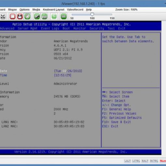The width and height of the screenshot is (166, 166).
Task: Click the zoom slider handle at 100
Action: [x=92, y=14]
